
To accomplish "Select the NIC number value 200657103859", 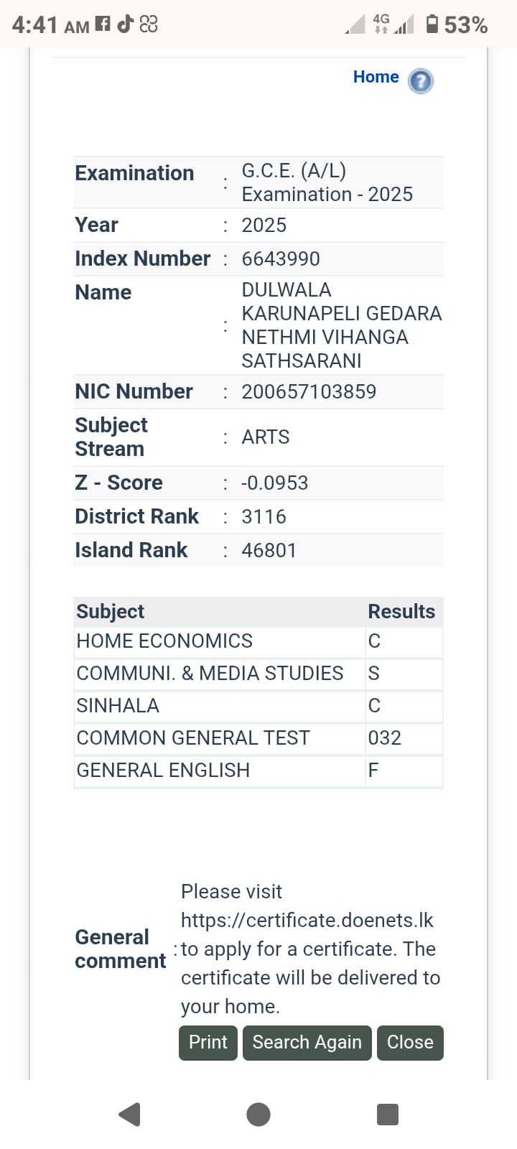I will (x=309, y=392).
